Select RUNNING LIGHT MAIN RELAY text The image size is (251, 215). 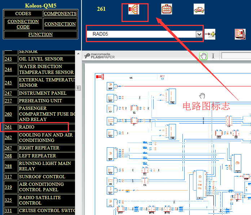click(x=45, y=166)
